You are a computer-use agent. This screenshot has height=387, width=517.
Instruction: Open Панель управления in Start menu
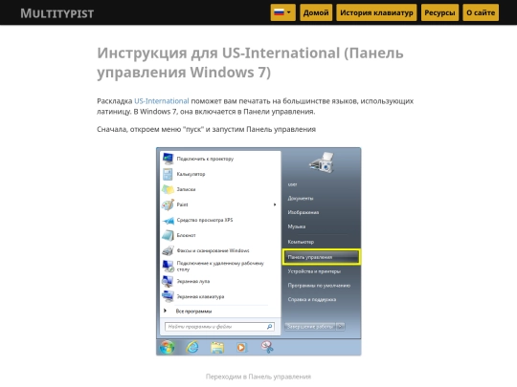[x=322, y=257]
